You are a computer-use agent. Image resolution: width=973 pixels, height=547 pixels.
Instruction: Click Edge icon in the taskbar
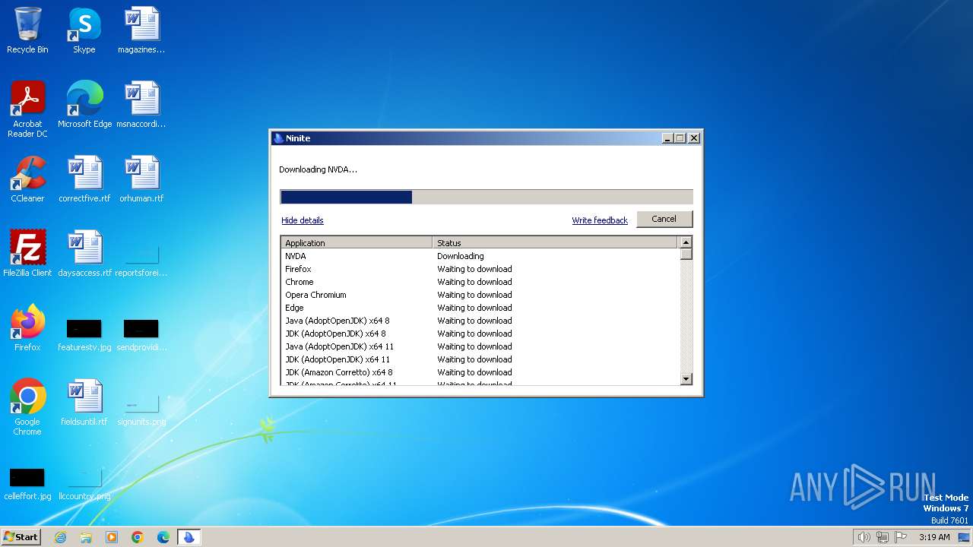coord(163,537)
